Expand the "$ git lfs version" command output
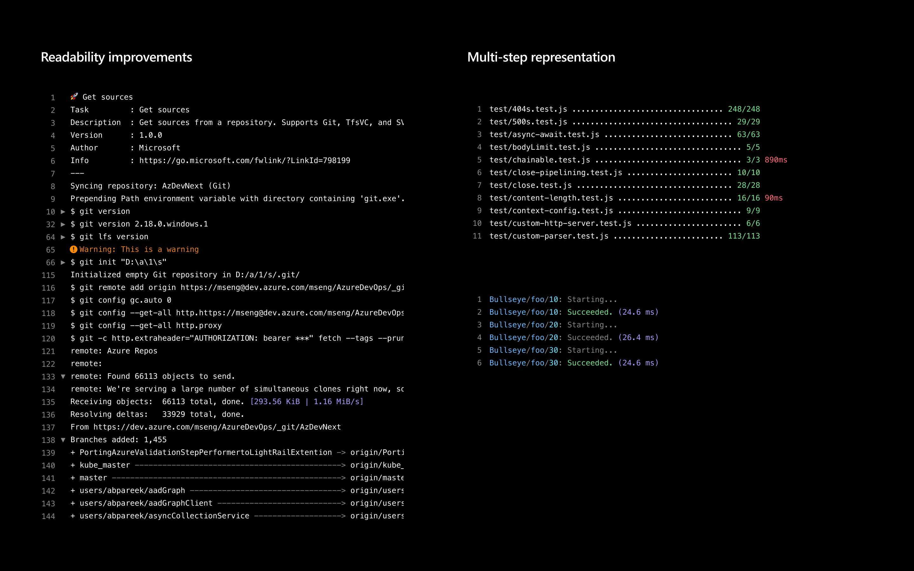The height and width of the screenshot is (571, 914). (63, 237)
